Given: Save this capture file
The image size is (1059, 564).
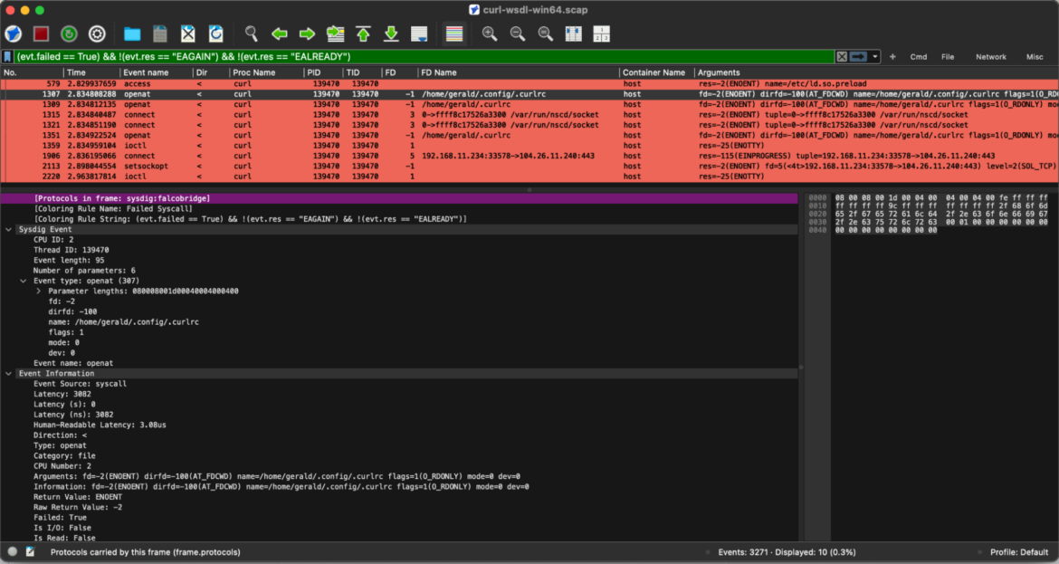Looking at the screenshot, I should coord(160,33).
